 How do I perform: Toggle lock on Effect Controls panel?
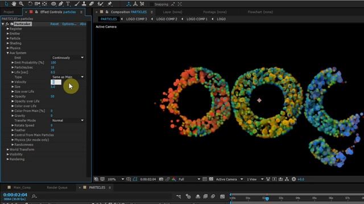point(36,12)
